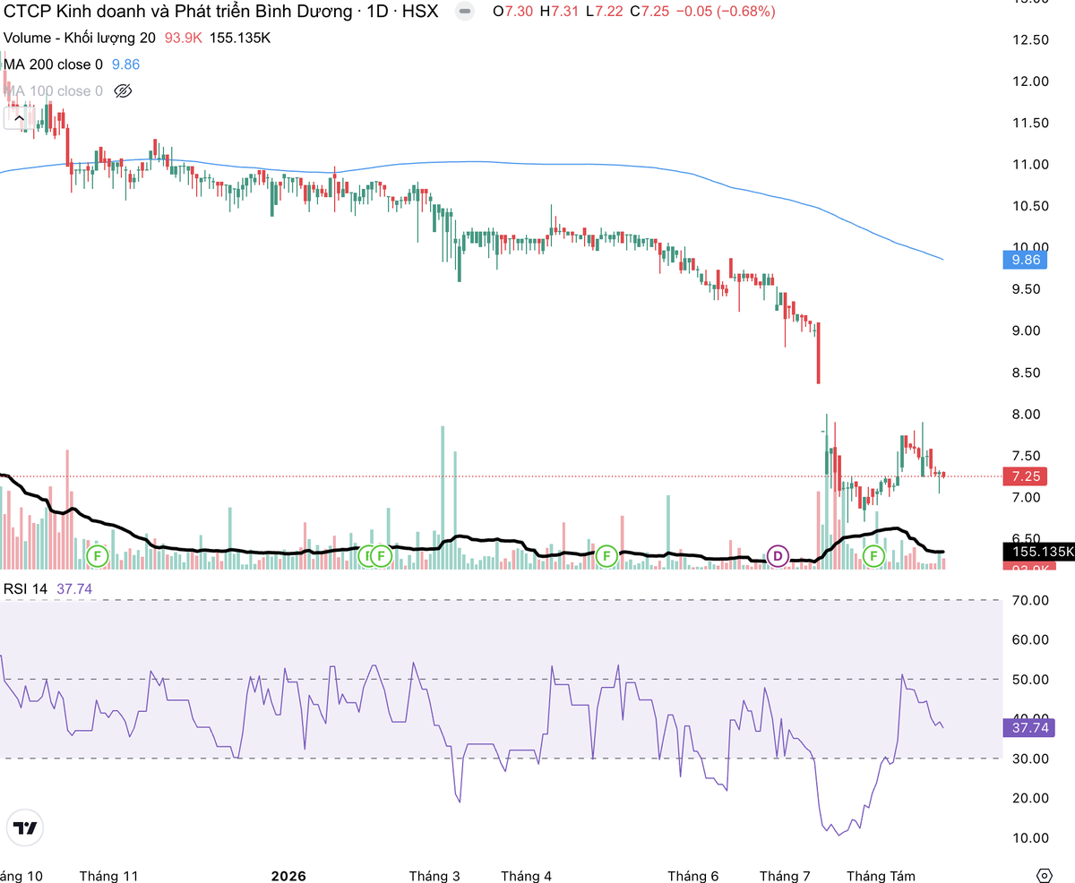1075x883 pixels.
Task: Click the Tháng 3 time axis label
Action: [x=434, y=875]
